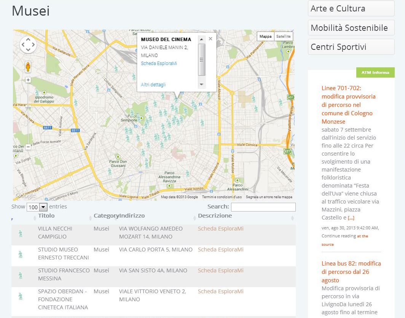
Task: Click Segnala un errore nella mappa
Action: click(269, 197)
